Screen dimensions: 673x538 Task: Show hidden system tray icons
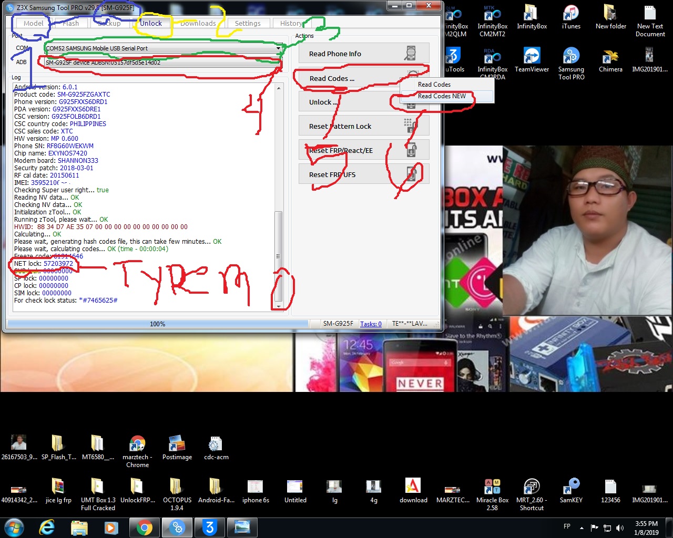point(582,527)
